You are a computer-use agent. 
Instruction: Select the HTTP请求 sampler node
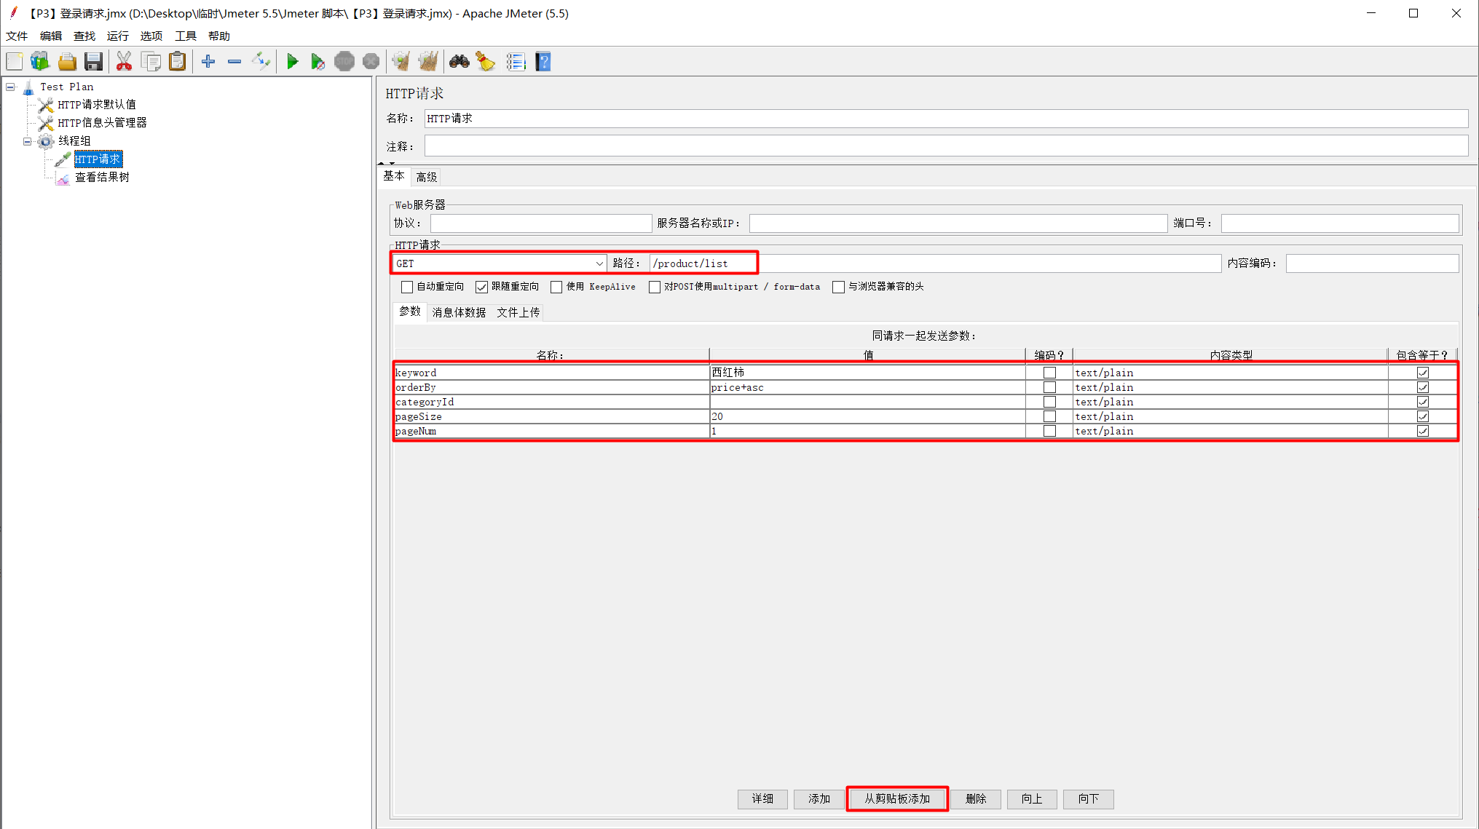tap(98, 159)
